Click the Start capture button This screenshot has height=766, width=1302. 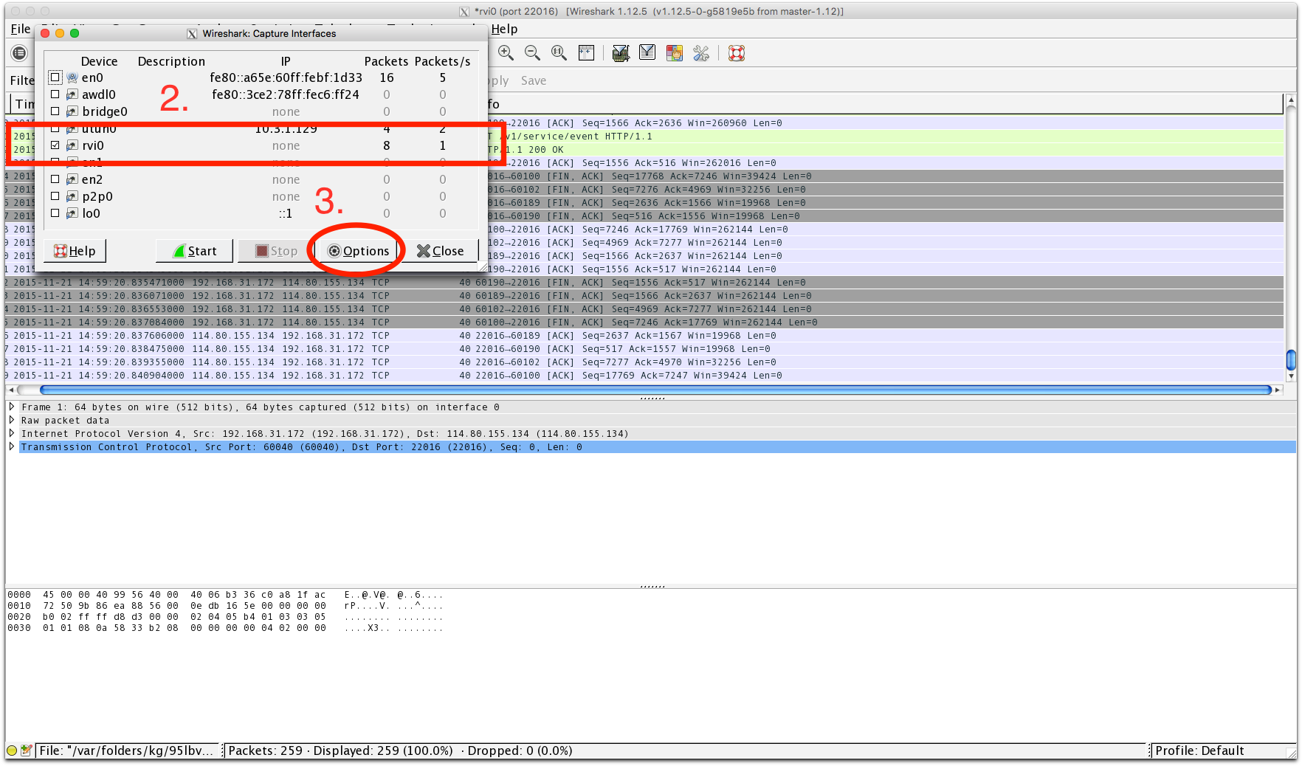click(x=195, y=251)
